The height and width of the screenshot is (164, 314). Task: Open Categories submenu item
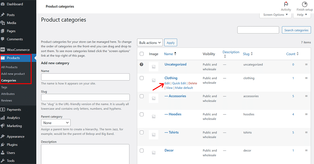tap(9, 80)
